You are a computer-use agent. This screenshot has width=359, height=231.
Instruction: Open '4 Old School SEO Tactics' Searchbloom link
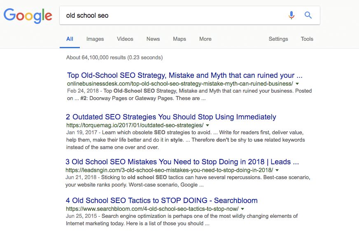click(x=162, y=200)
